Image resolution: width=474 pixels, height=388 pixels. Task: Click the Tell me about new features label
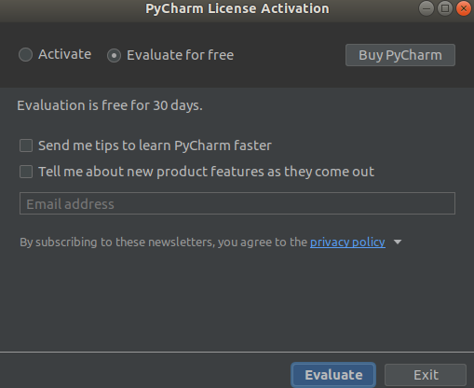tap(206, 172)
